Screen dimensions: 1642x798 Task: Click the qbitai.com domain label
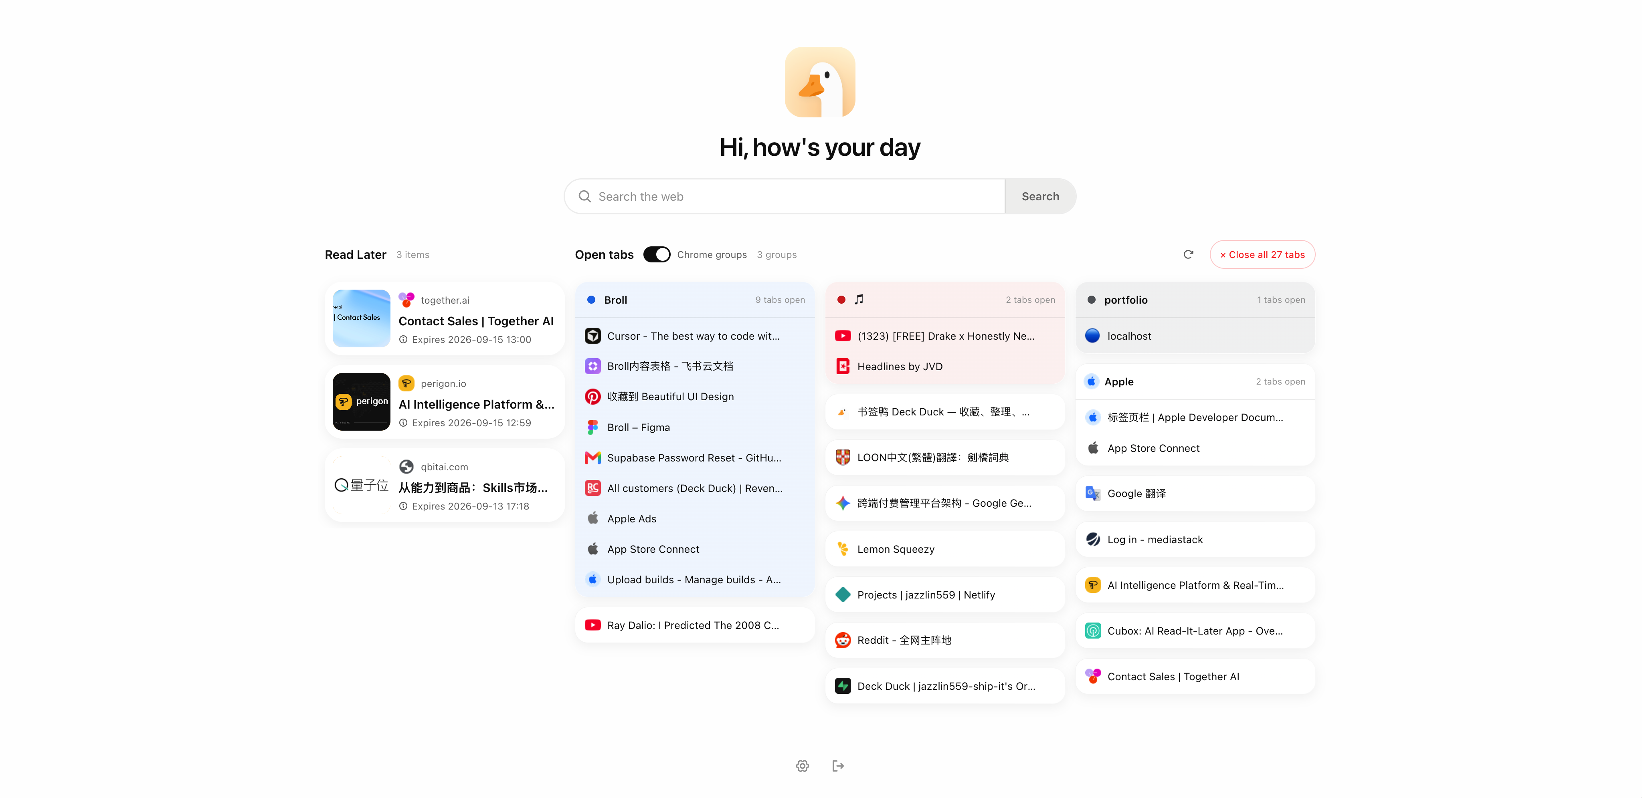pos(444,467)
